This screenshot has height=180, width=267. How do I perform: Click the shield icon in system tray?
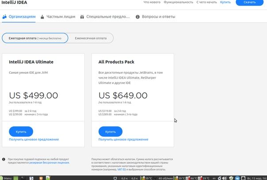point(231,178)
